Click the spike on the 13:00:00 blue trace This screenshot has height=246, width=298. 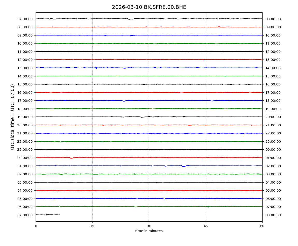click(96, 68)
